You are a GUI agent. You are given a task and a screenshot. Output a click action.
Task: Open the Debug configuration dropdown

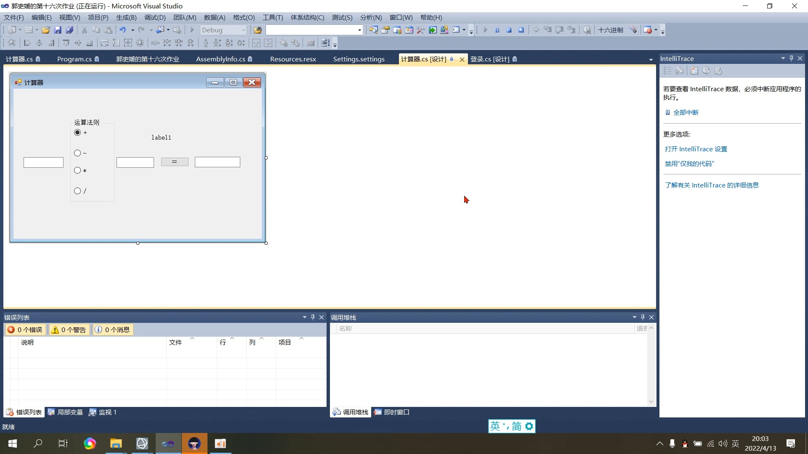pyautogui.click(x=243, y=30)
